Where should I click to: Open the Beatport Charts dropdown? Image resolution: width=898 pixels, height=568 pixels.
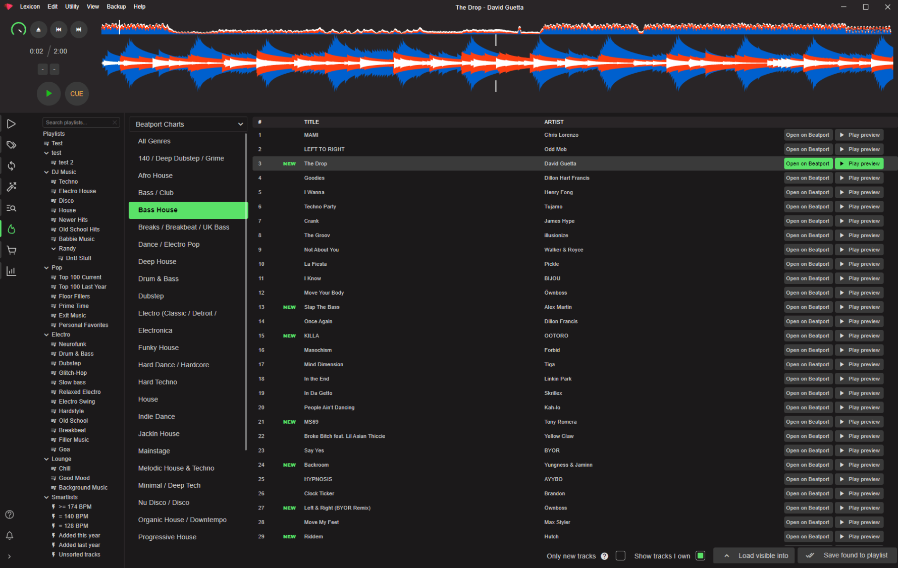click(188, 124)
